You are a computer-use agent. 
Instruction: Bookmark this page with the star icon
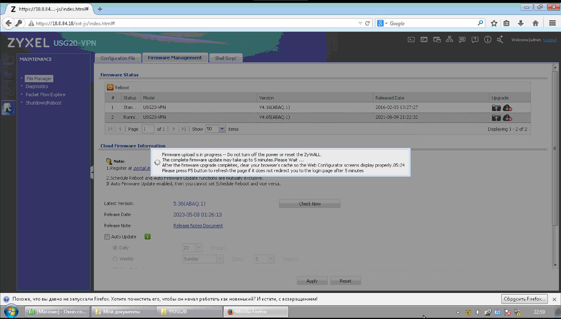[x=494, y=23]
